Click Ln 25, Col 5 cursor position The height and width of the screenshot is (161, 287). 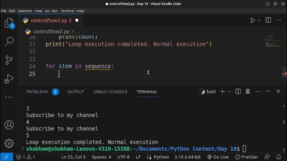[74, 157]
